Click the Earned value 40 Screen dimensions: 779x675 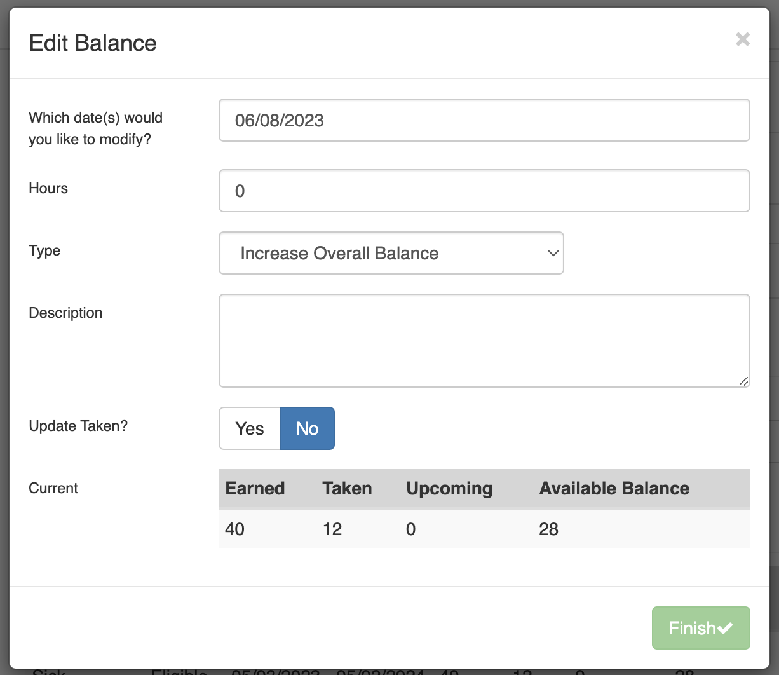(x=235, y=529)
